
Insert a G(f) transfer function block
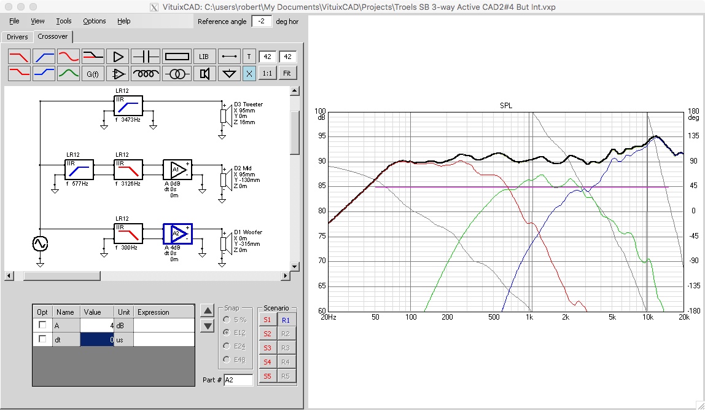coord(93,73)
